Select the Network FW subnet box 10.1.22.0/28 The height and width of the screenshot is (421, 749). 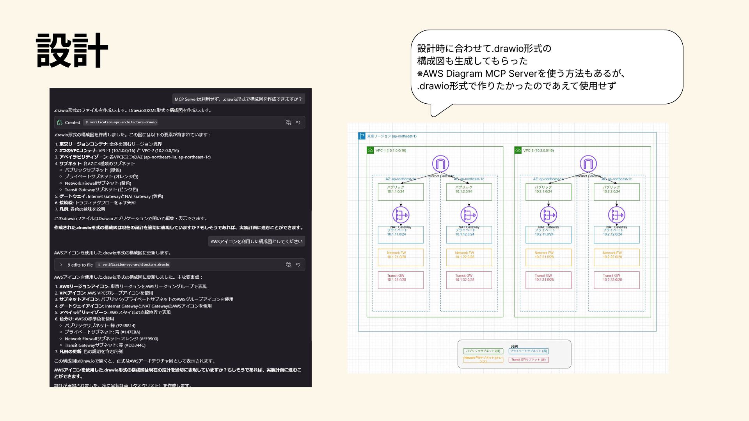(469, 257)
